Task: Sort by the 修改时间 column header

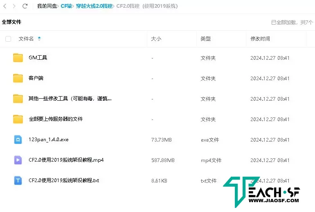Action: pyautogui.click(x=260, y=39)
